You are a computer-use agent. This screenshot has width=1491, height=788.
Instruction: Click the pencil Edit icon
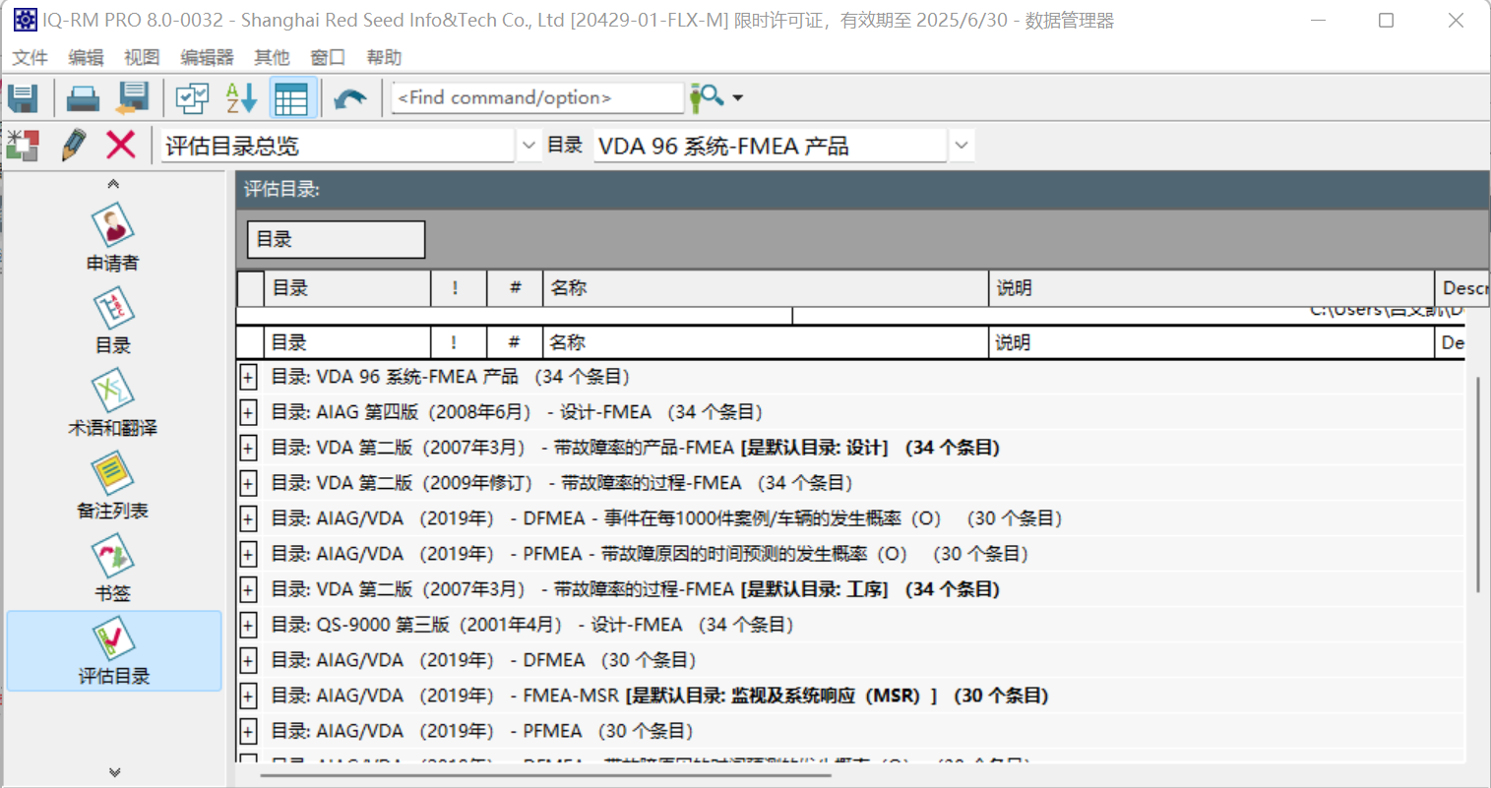(74, 146)
